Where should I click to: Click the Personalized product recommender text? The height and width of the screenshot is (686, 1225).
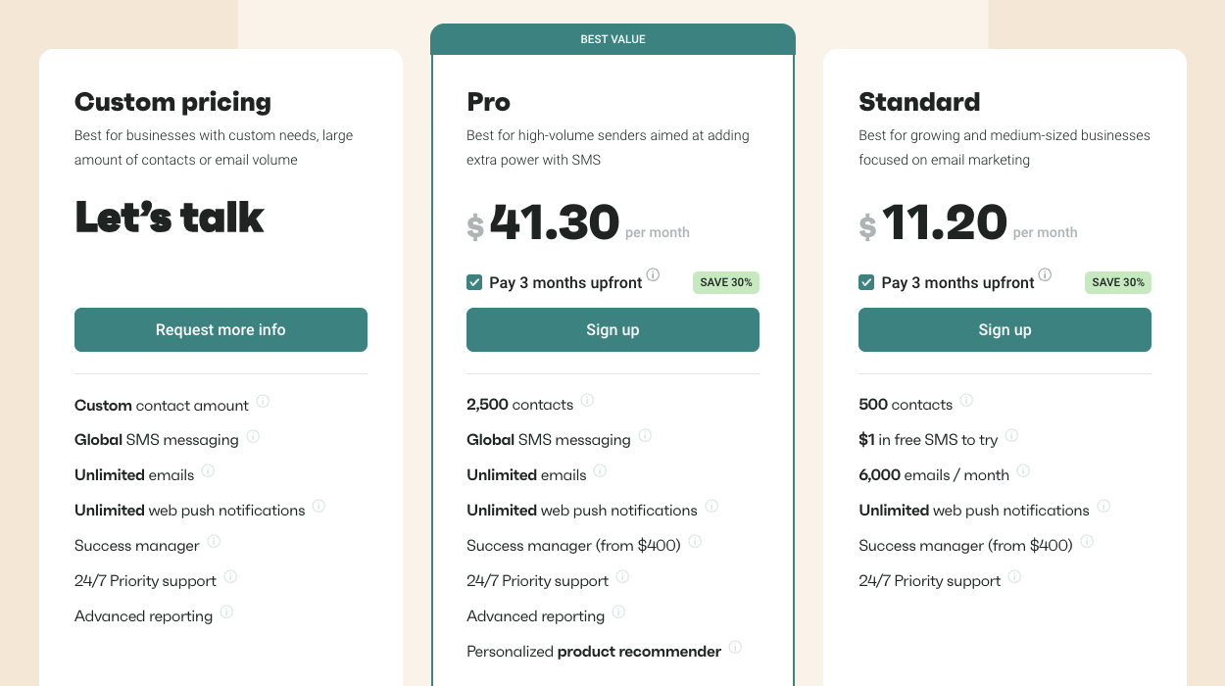(x=594, y=651)
